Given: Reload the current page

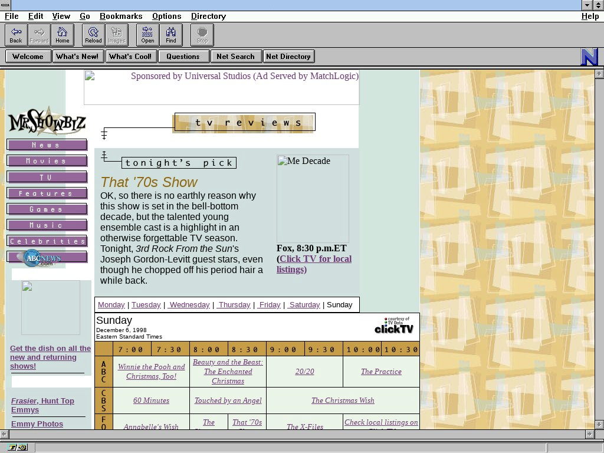Looking at the screenshot, I should [93, 35].
